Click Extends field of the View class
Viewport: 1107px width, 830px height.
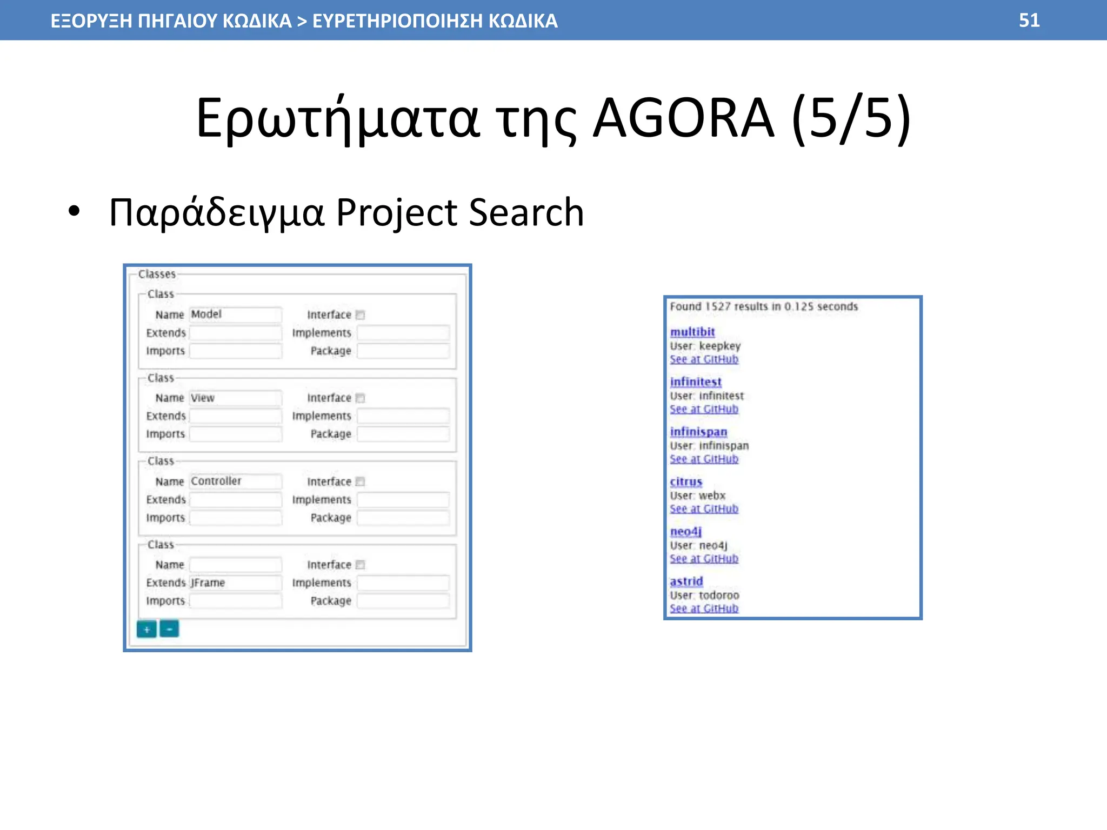pos(235,416)
